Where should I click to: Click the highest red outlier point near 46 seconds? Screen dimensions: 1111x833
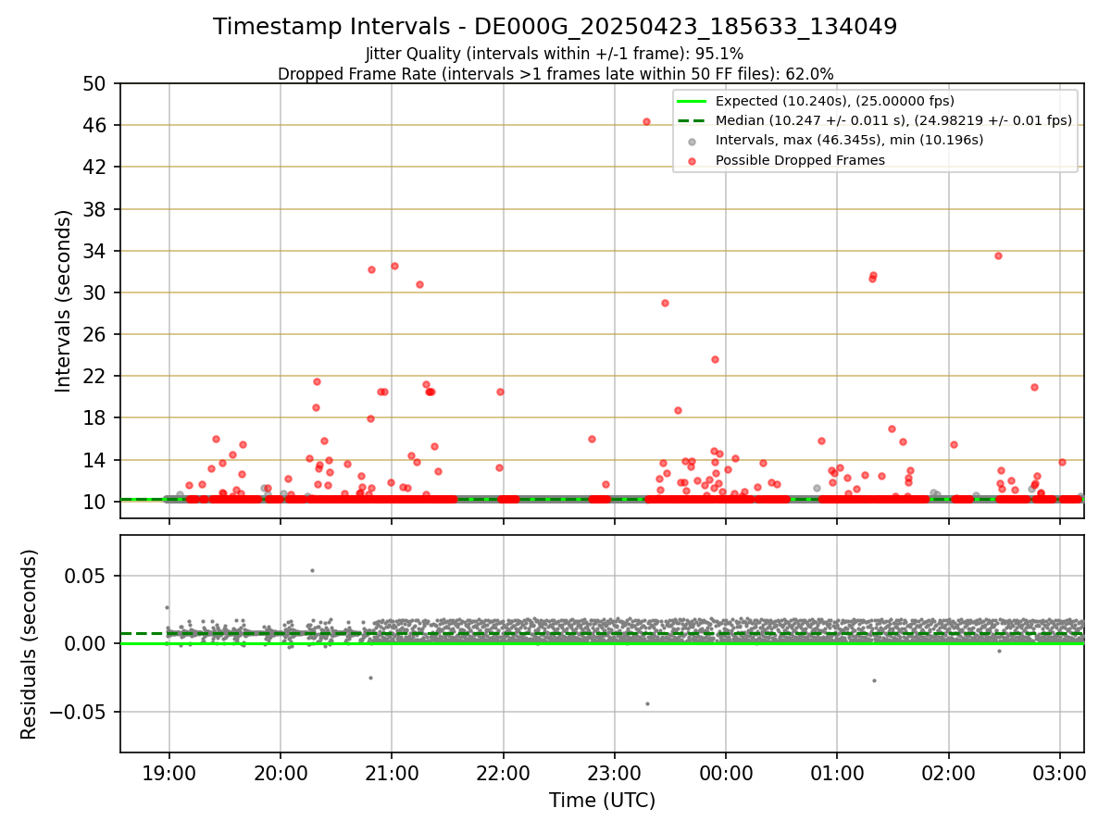click(646, 121)
